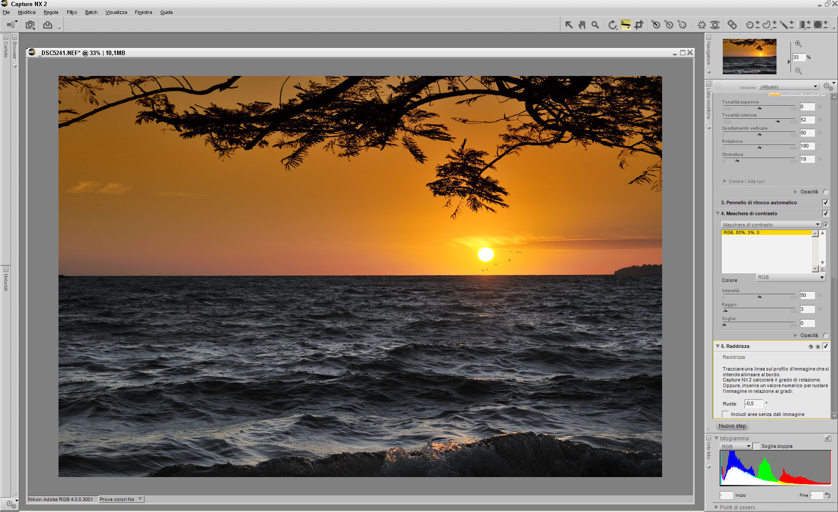Open the Filtro menu
This screenshot has width=838, height=512.
point(72,12)
